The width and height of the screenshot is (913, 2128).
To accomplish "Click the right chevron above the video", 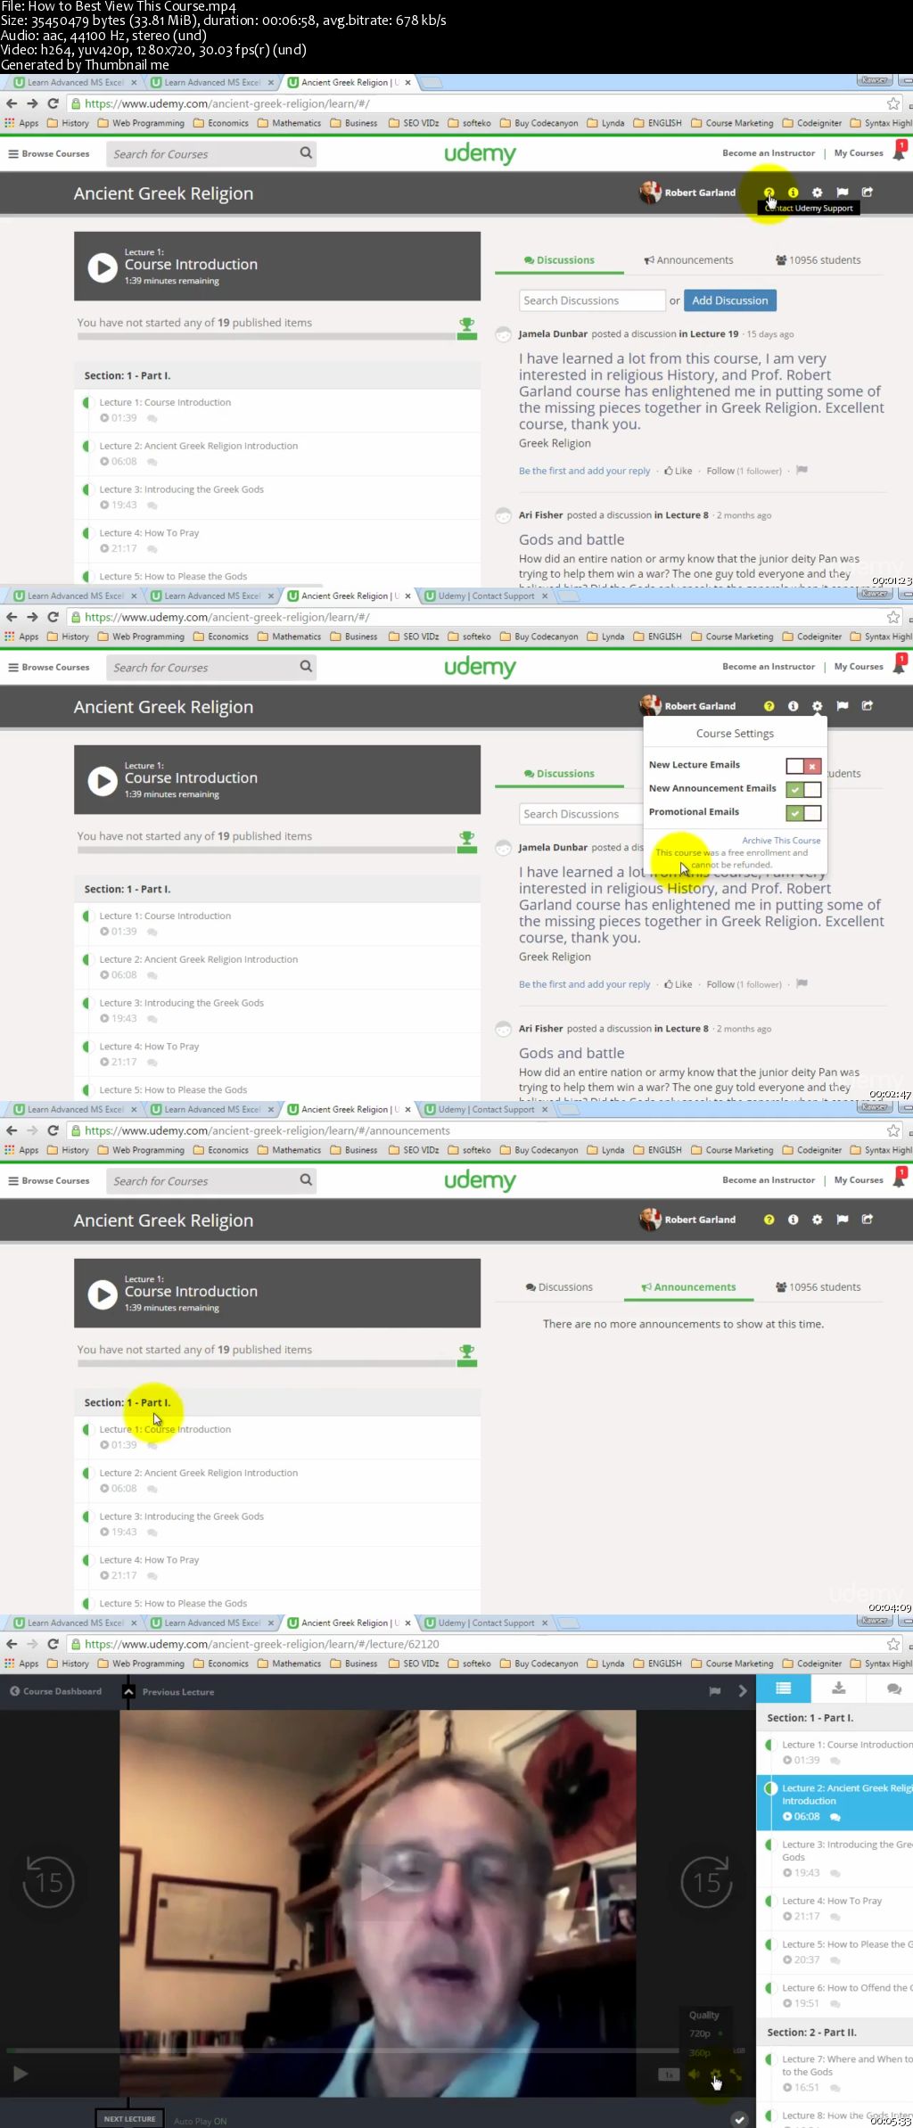I will point(742,1691).
